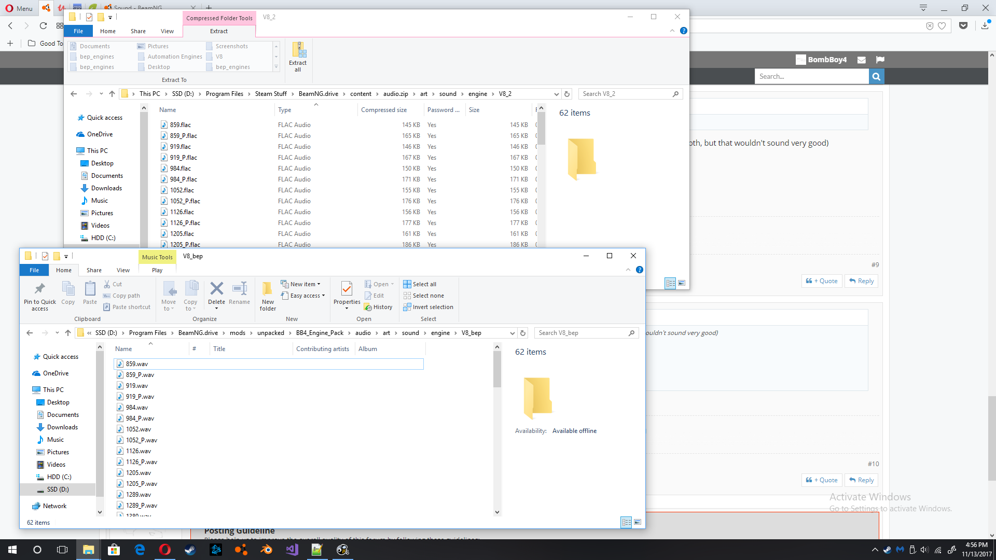Open the Easy access dropdown
The width and height of the screenshot is (996, 560).
coord(303,296)
